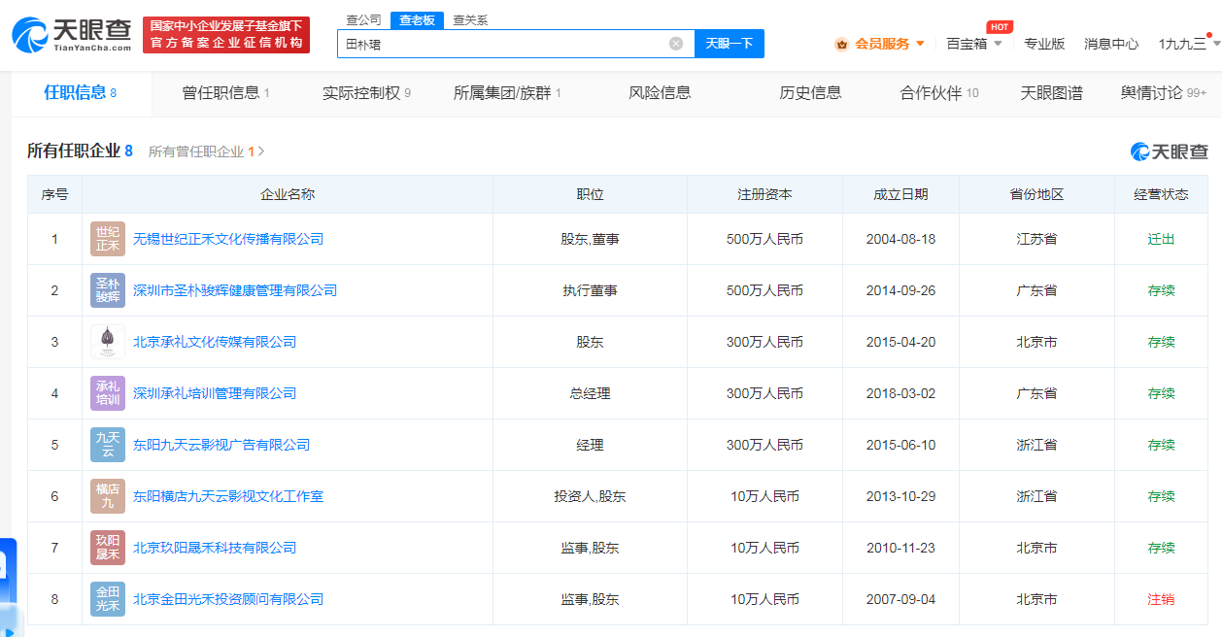Image resolution: width=1222 pixels, height=637 pixels.
Task: Open 深圳承礼培训管理有限公司 link
Action: [215, 393]
